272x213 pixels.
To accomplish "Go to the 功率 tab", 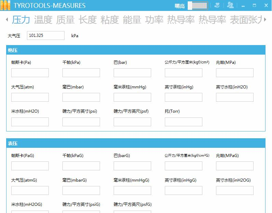I will tap(154, 19).
